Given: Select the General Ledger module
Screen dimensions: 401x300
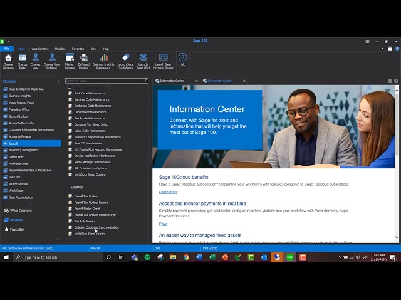Looking at the screenshot, I should click(18, 116).
